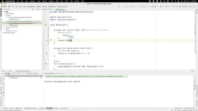Click the run gutter icon beside class Recursion
198x111 pixels.
pyautogui.click(x=46, y=25)
